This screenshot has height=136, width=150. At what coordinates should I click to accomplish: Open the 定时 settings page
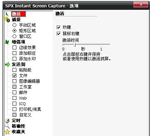(x=16, y=121)
